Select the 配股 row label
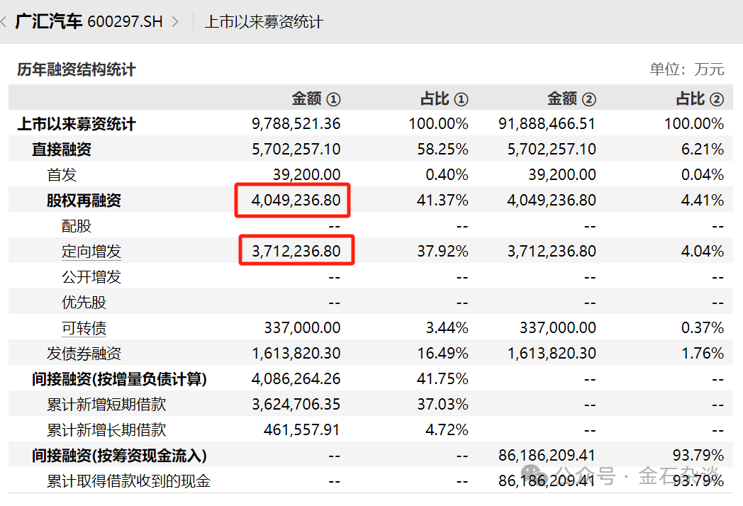 click(76, 226)
